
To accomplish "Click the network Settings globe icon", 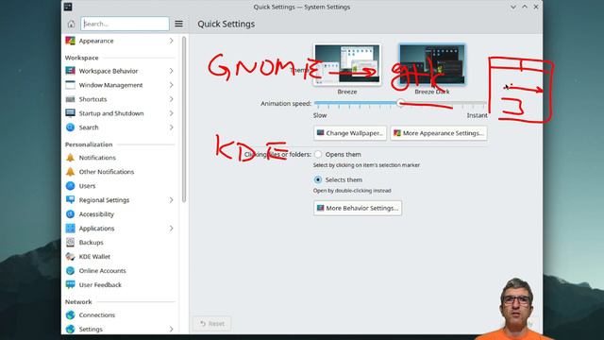I will click(x=70, y=329).
